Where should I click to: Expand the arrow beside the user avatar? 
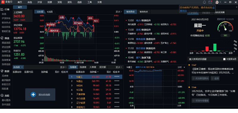[x=220, y=2]
